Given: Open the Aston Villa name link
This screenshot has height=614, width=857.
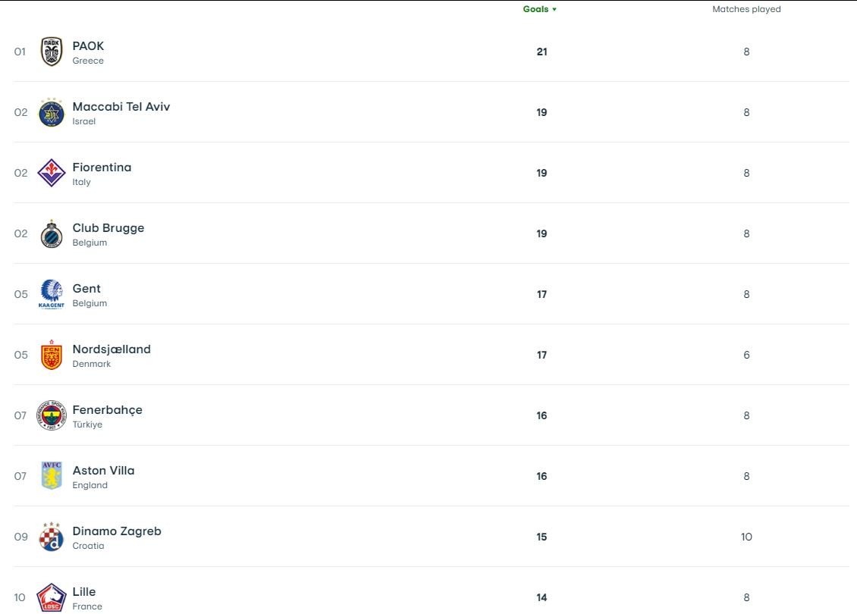Looking at the screenshot, I should (x=103, y=470).
